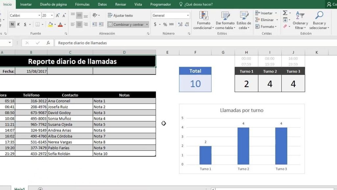Open the Calibri font name dropdown

coord(39,16)
